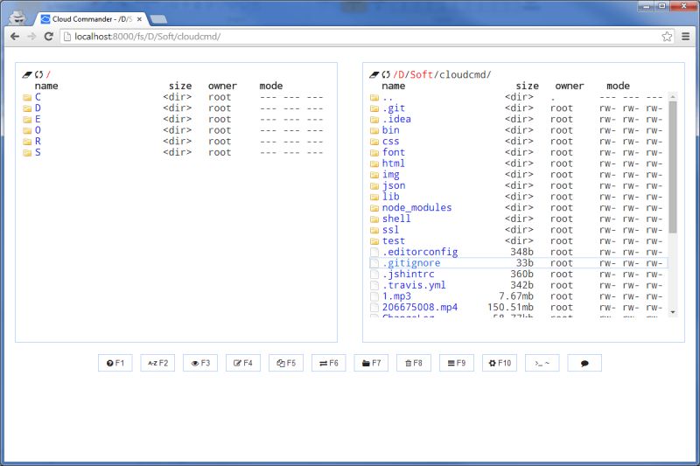The width and height of the screenshot is (700, 466).
Task: Open the lib folder
Action: tap(390, 196)
